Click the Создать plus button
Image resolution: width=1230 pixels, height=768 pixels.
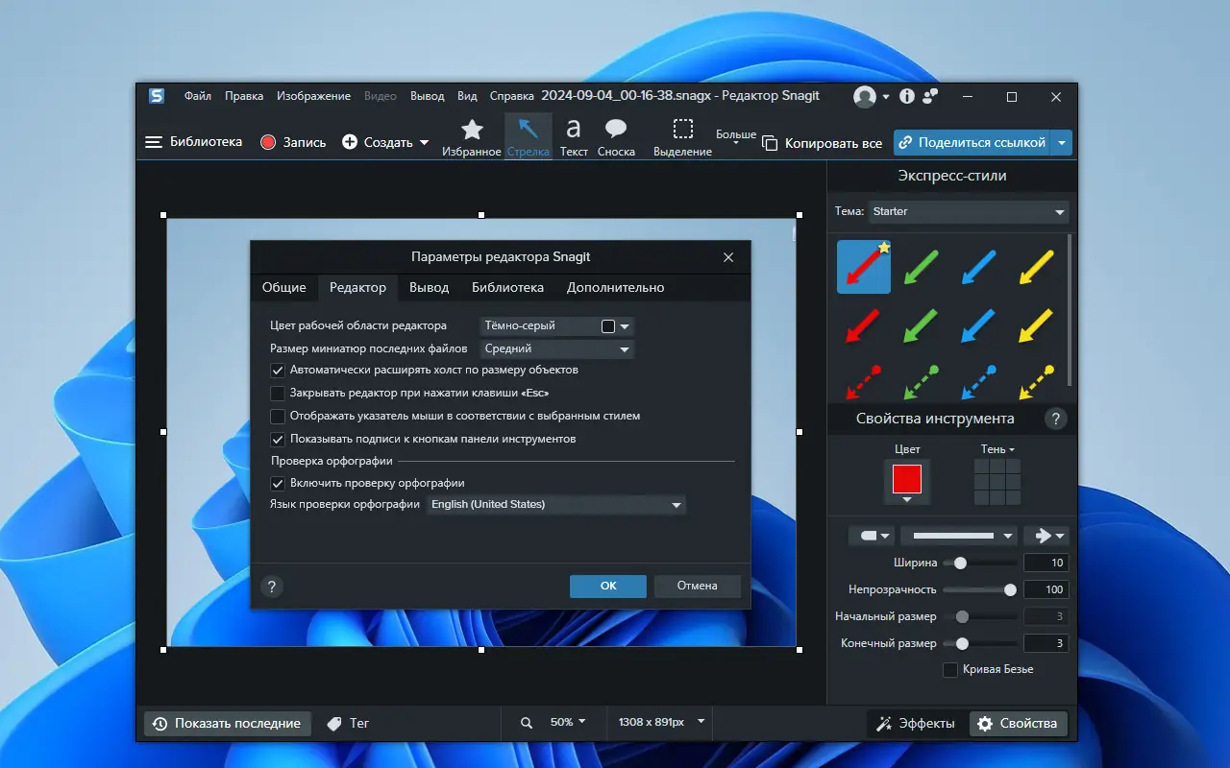pyautogui.click(x=384, y=142)
